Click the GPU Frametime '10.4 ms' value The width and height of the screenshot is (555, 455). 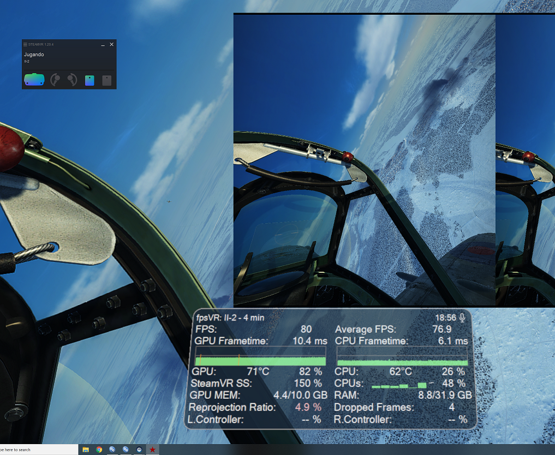[x=310, y=341]
